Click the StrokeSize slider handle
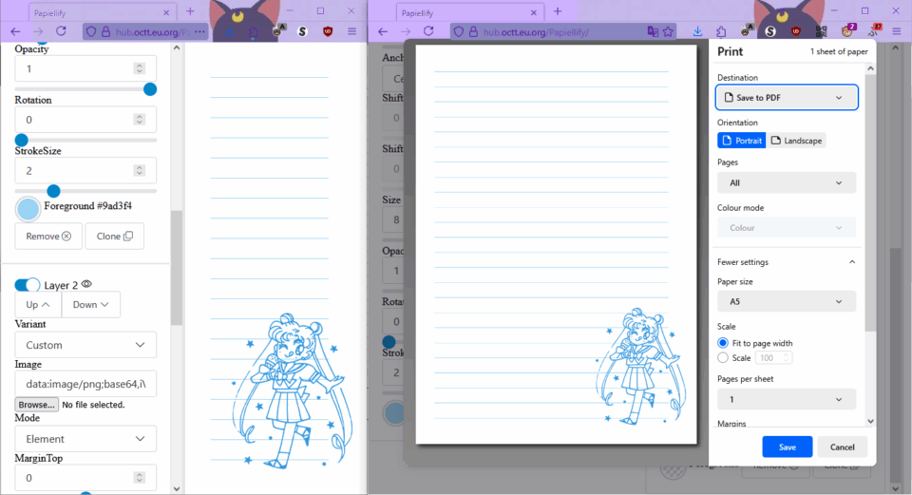The width and height of the screenshot is (912, 495). tap(53, 191)
